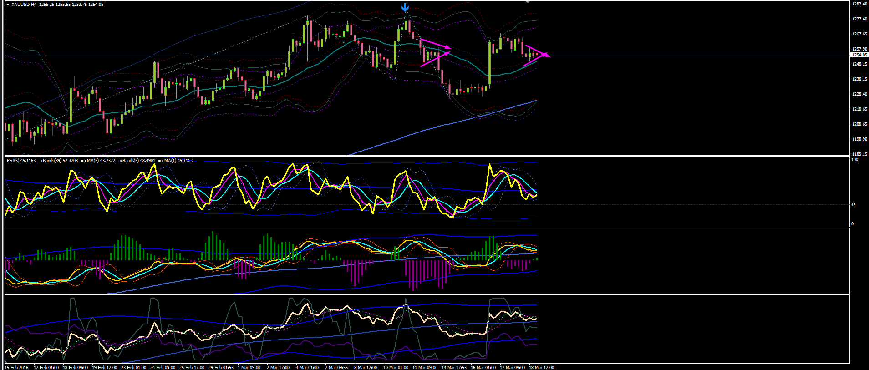Click the 1277.40 price scale label

pyautogui.click(x=859, y=19)
